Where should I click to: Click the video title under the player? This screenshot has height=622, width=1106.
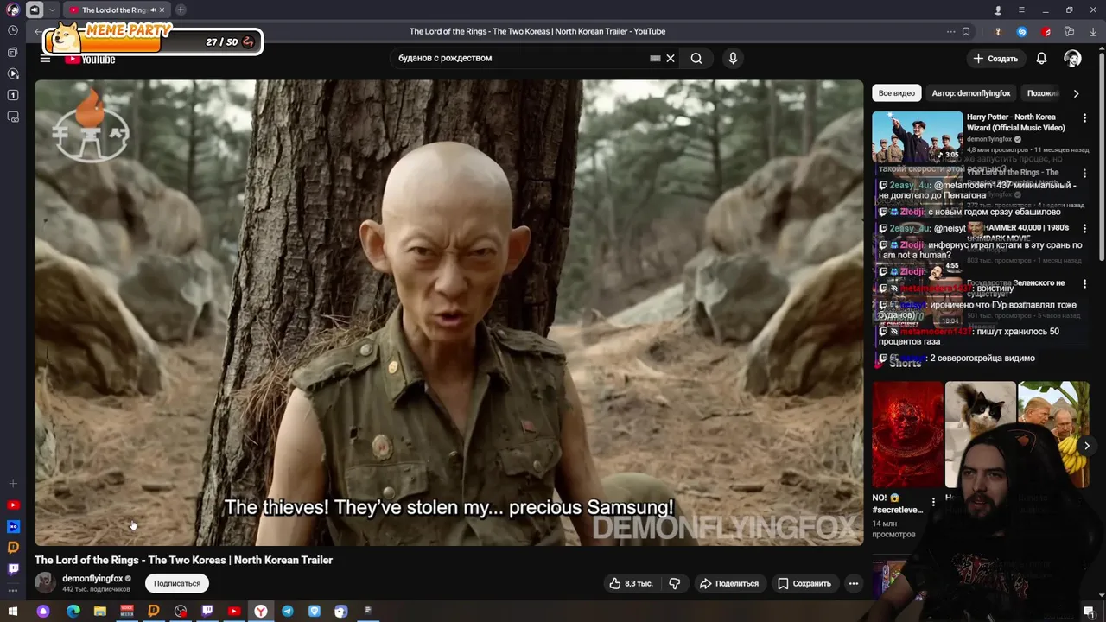click(183, 560)
